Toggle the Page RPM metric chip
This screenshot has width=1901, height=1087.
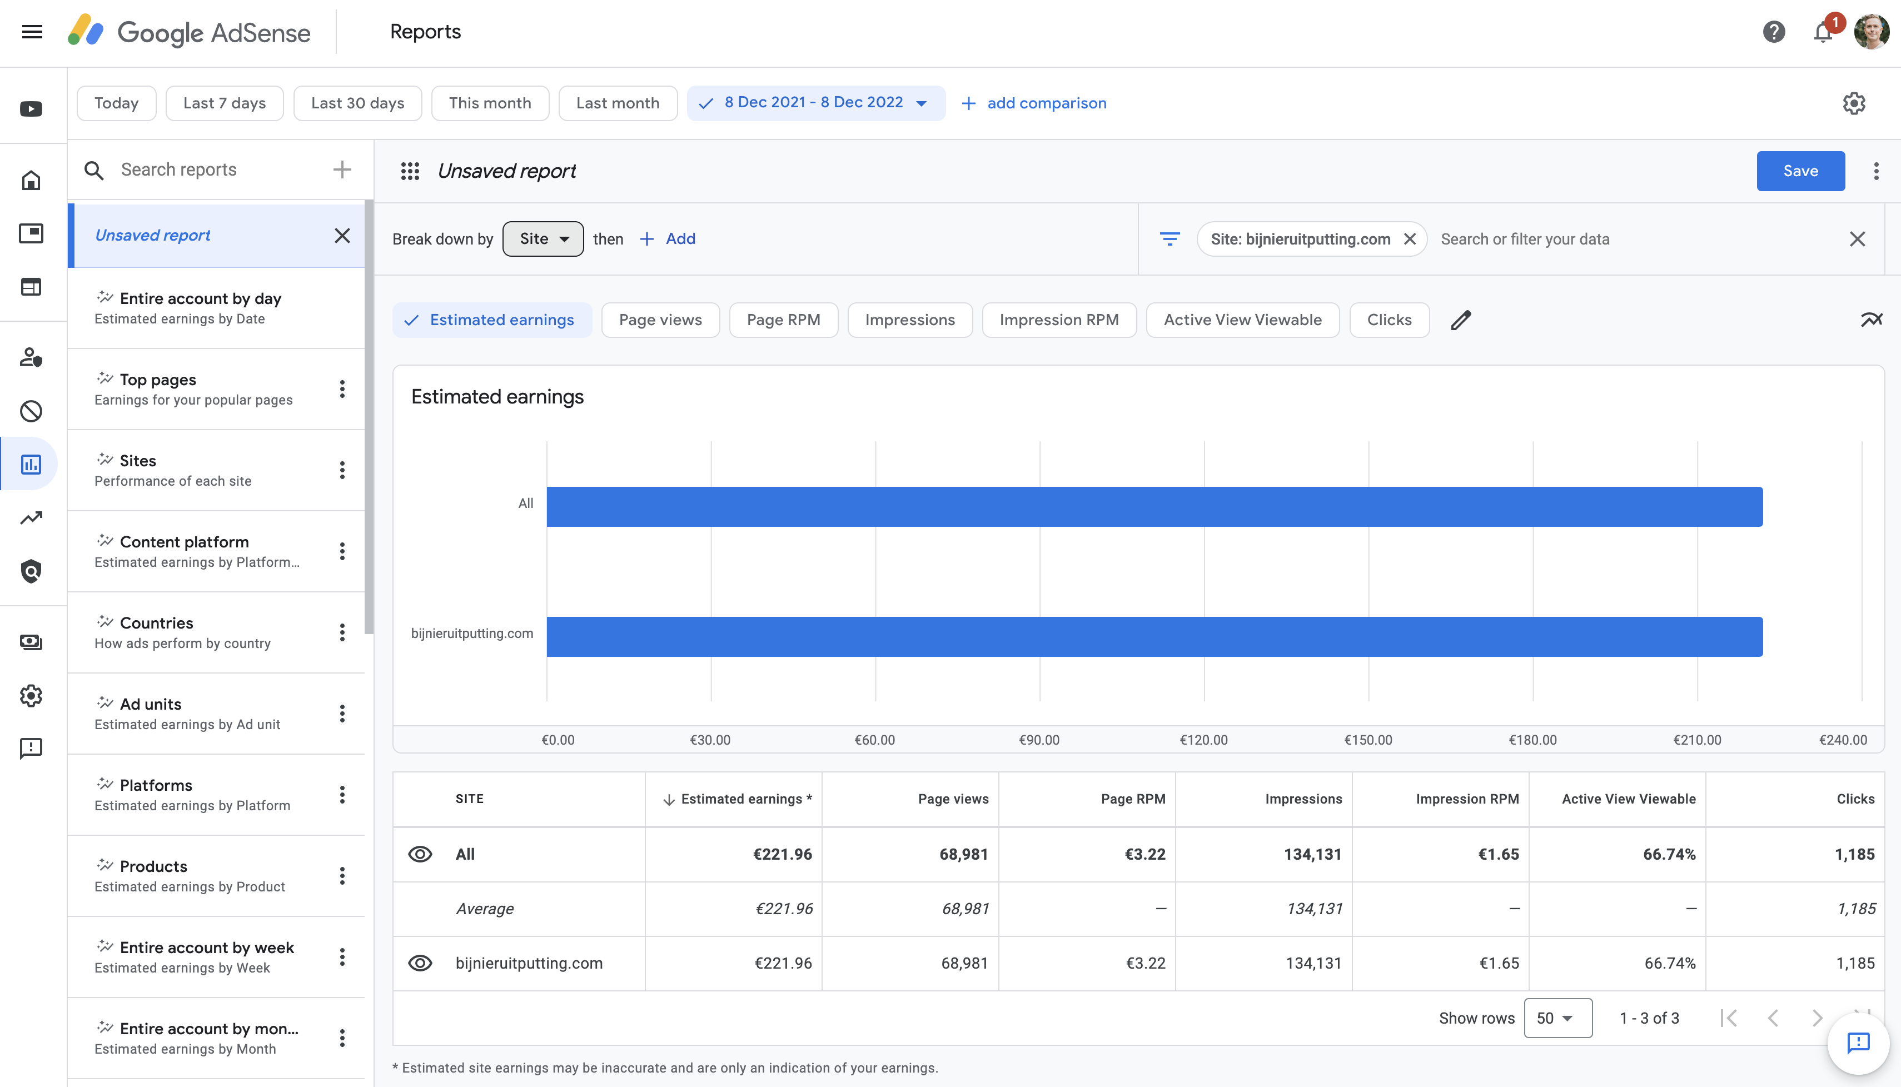[x=784, y=320]
